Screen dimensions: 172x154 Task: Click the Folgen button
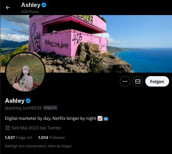click(157, 81)
